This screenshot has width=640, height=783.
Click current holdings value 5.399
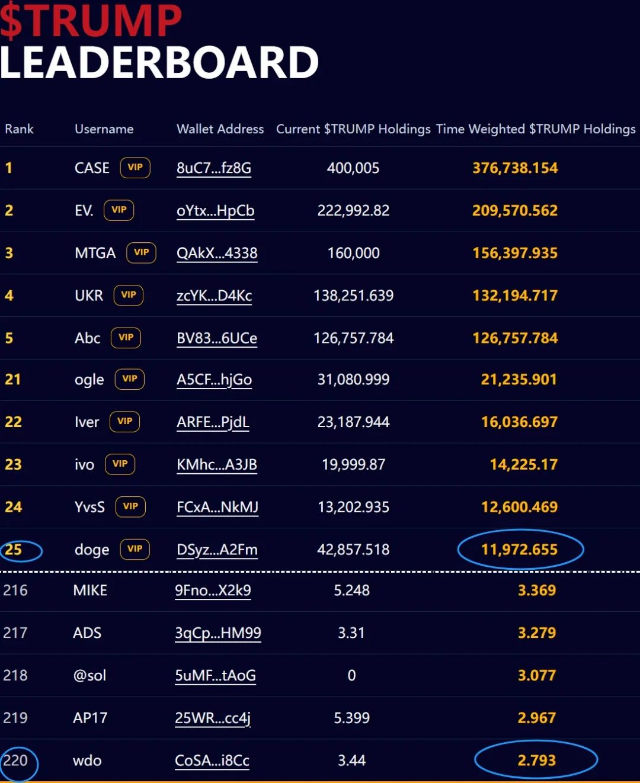pyautogui.click(x=351, y=718)
